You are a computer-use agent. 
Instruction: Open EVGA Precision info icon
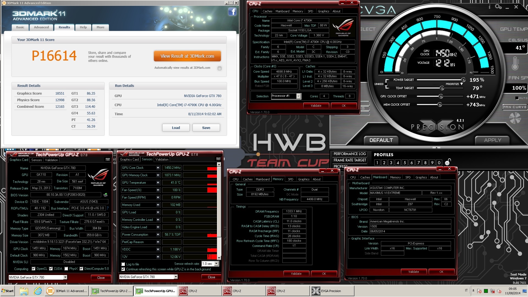point(490,7)
